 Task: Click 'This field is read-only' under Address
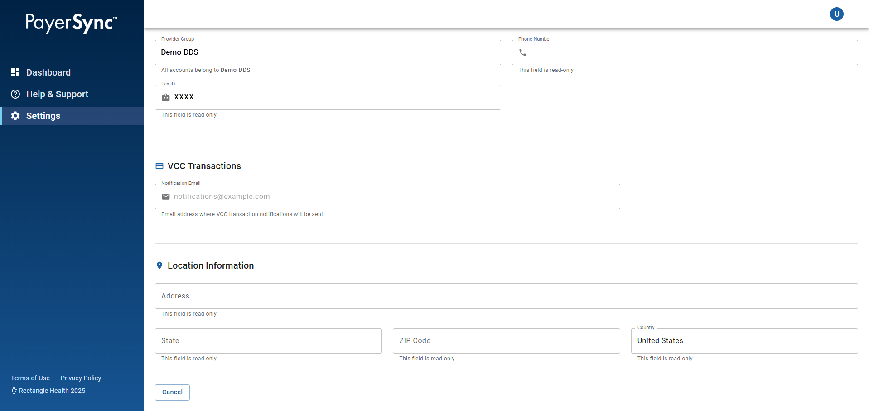[189, 314]
